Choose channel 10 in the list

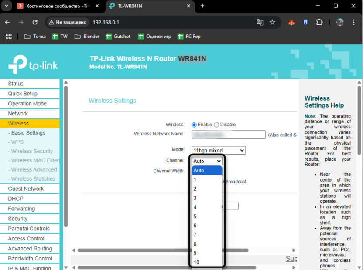(207, 262)
